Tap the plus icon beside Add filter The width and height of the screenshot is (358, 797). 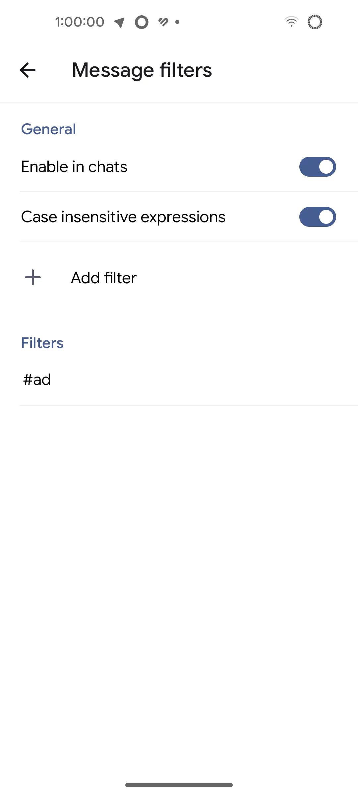pyautogui.click(x=33, y=278)
